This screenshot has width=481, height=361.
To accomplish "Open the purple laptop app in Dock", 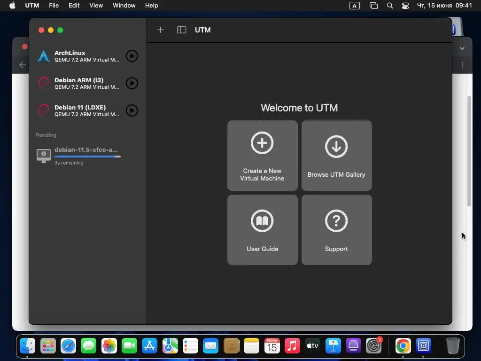I will click(x=353, y=346).
